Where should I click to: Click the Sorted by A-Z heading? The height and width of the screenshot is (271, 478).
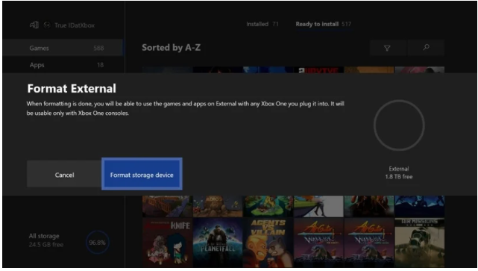(x=171, y=48)
